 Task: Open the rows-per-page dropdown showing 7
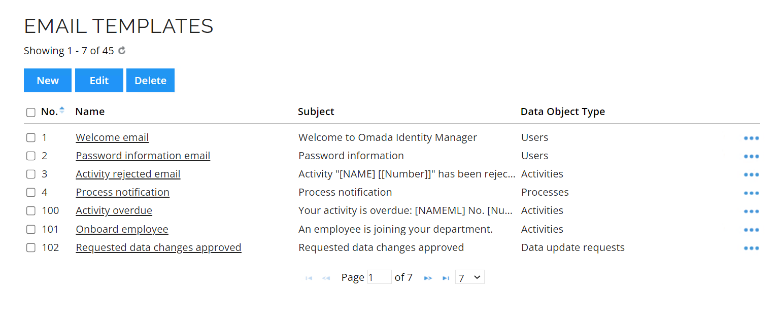click(x=470, y=277)
